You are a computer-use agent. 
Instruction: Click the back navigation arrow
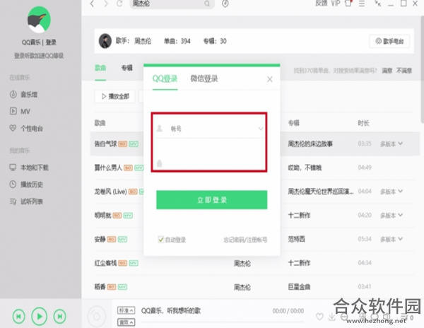92,4
